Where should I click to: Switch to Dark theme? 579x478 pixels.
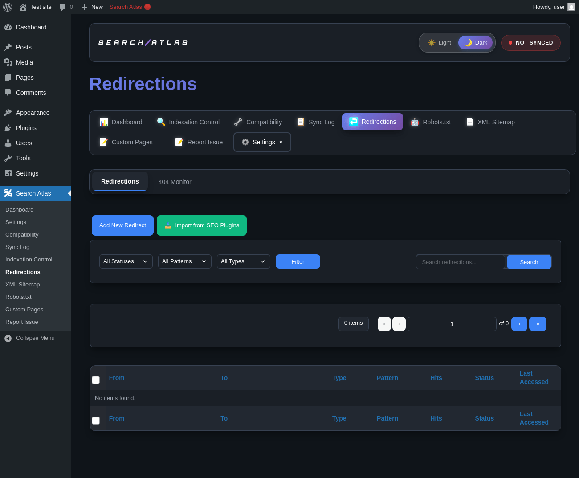point(475,43)
